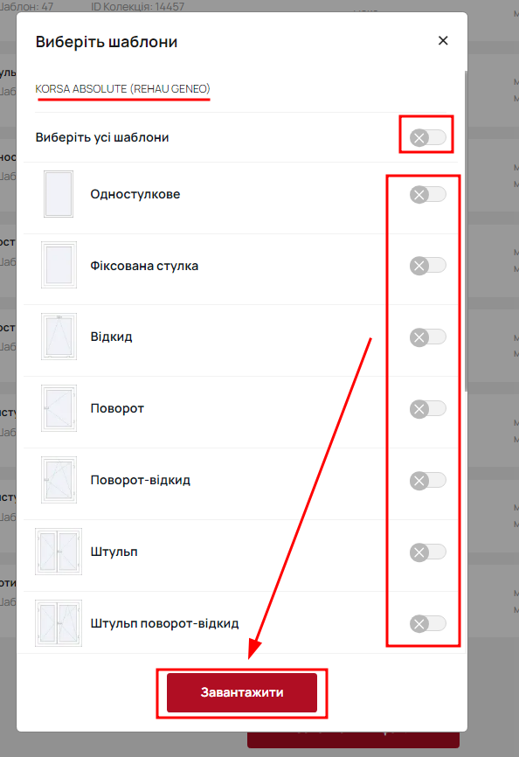The width and height of the screenshot is (519, 757).
Task: Click the Поворот-відкид window template icon
Action: click(59, 480)
